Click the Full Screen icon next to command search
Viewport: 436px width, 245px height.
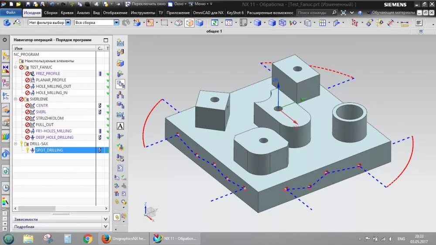344,13
